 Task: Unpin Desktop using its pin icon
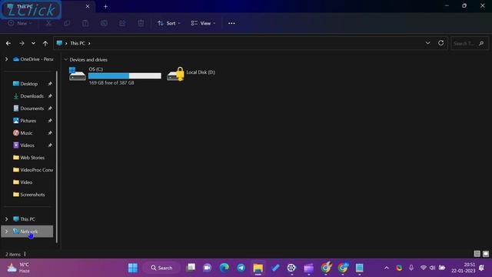50,84
